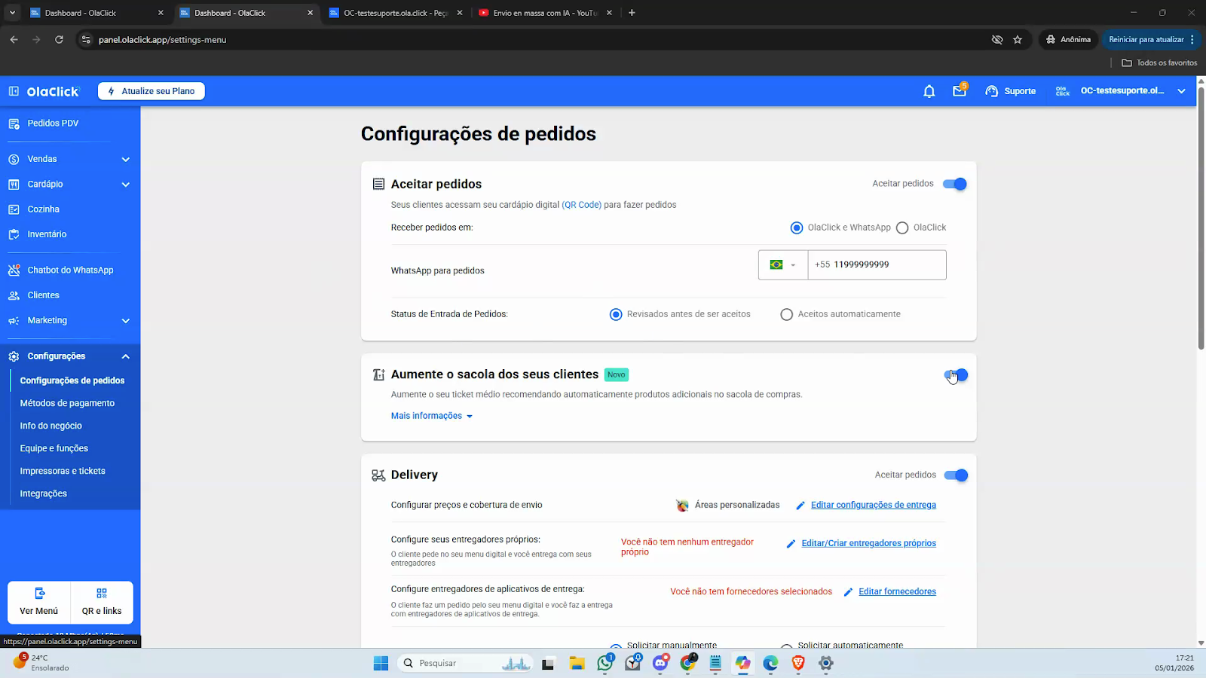Collapse sidebar using icon beside OlaClick logo

[14, 91]
